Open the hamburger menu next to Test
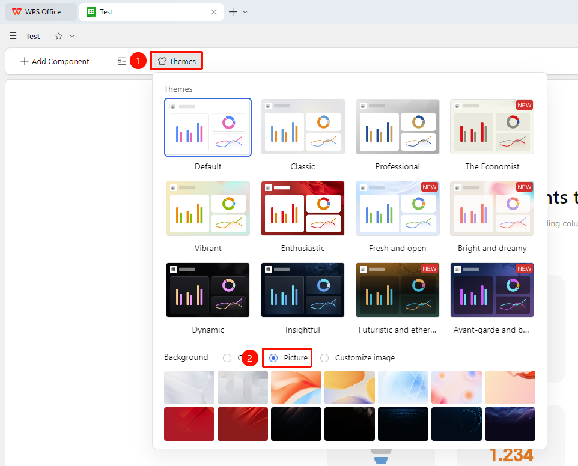This screenshot has height=466, width=578. (13, 36)
